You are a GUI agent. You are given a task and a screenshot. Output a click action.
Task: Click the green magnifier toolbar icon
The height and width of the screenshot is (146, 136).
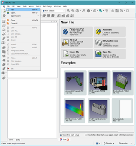click(x=101, y=11)
